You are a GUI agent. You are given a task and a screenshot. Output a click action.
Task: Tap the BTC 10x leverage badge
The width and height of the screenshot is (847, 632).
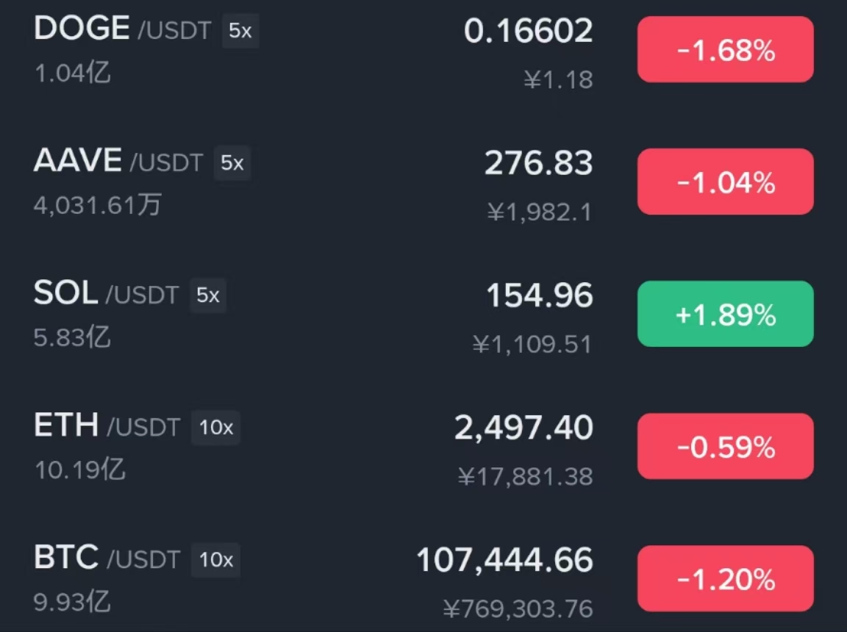(x=216, y=560)
